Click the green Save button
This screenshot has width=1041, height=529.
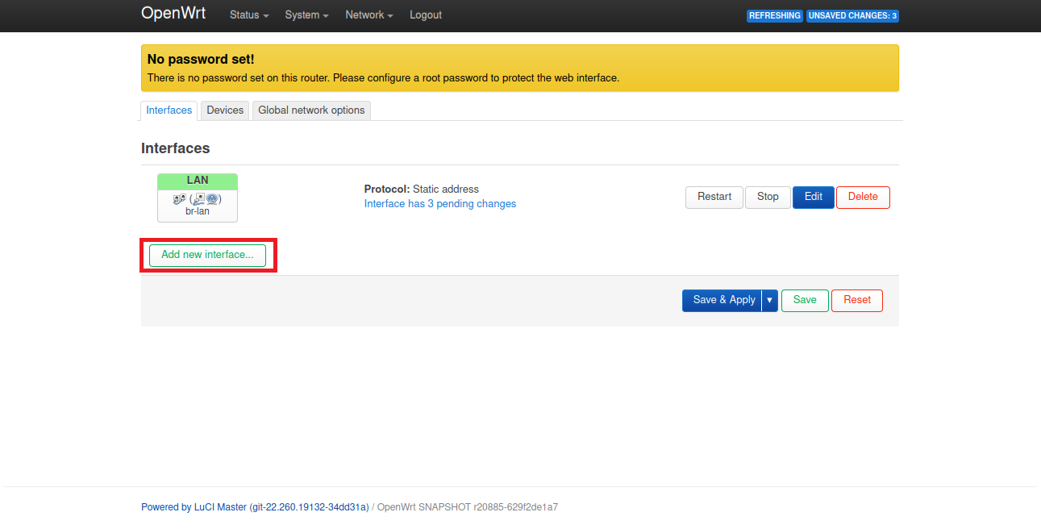(805, 300)
